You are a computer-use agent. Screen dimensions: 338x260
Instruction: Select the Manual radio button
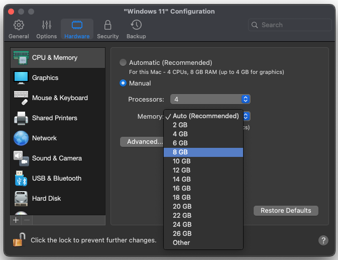[x=123, y=83]
